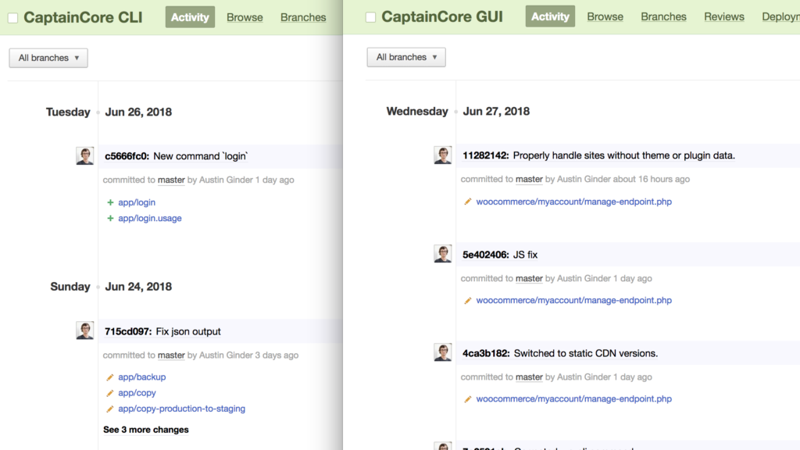The width and height of the screenshot is (800, 450).
Task: Open All branches dropdown in CLI panel
Action: click(48, 58)
